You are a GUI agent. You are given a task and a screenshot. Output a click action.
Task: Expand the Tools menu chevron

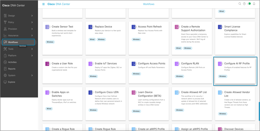[x=32, y=49]
